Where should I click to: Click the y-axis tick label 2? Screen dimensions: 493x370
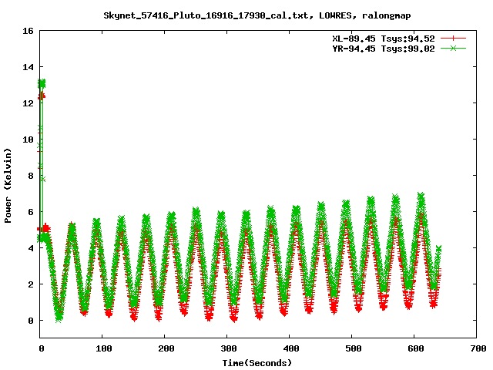click(31, 284)
